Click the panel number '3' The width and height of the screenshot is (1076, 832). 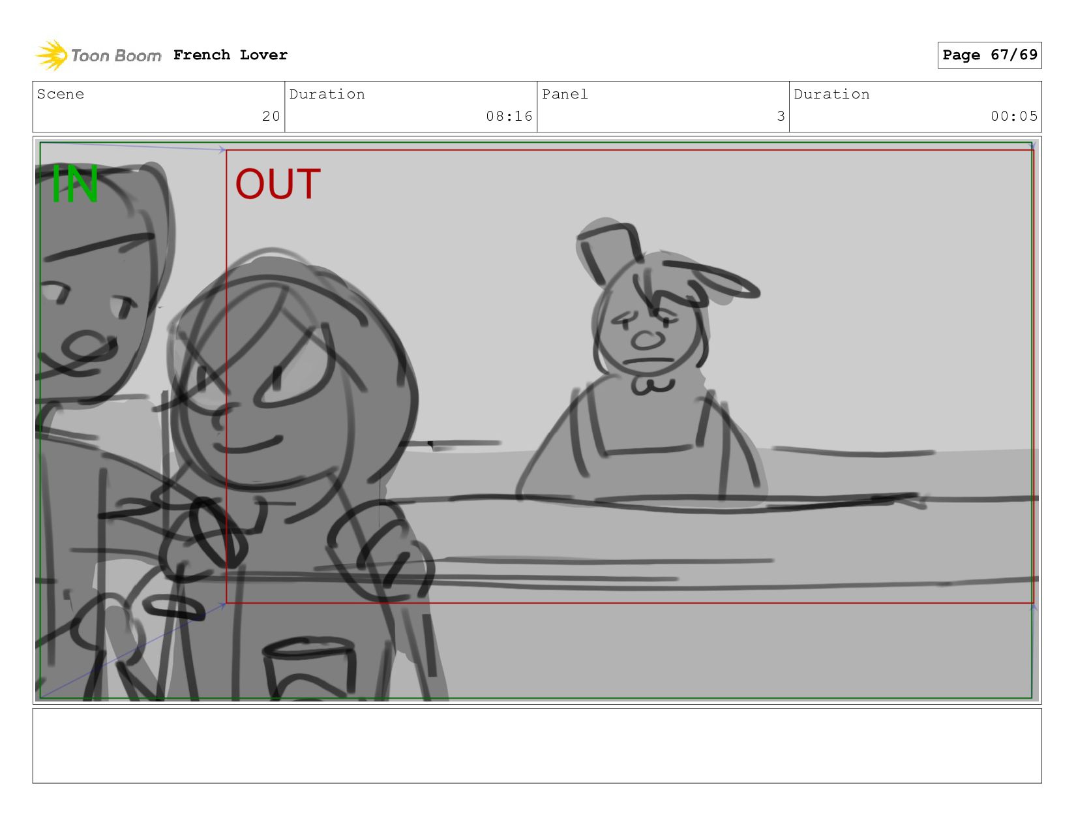pos(781,116)
